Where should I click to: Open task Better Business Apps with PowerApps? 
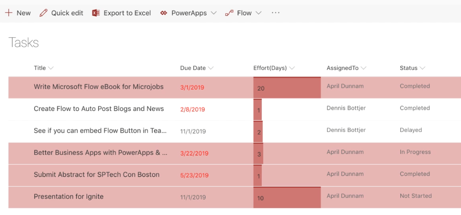click(x=101, y=153)
